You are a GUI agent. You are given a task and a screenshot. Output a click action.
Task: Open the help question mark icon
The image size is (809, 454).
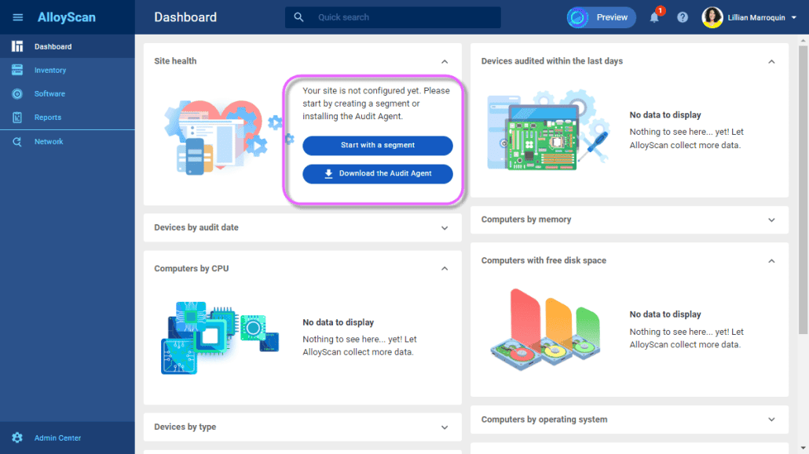[x=682, y=17]
